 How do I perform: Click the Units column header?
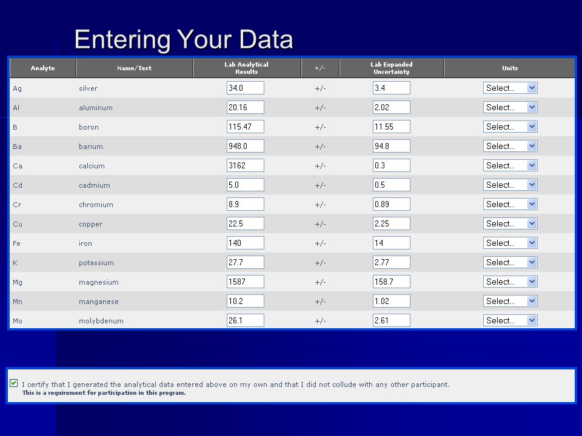[510, 68]
